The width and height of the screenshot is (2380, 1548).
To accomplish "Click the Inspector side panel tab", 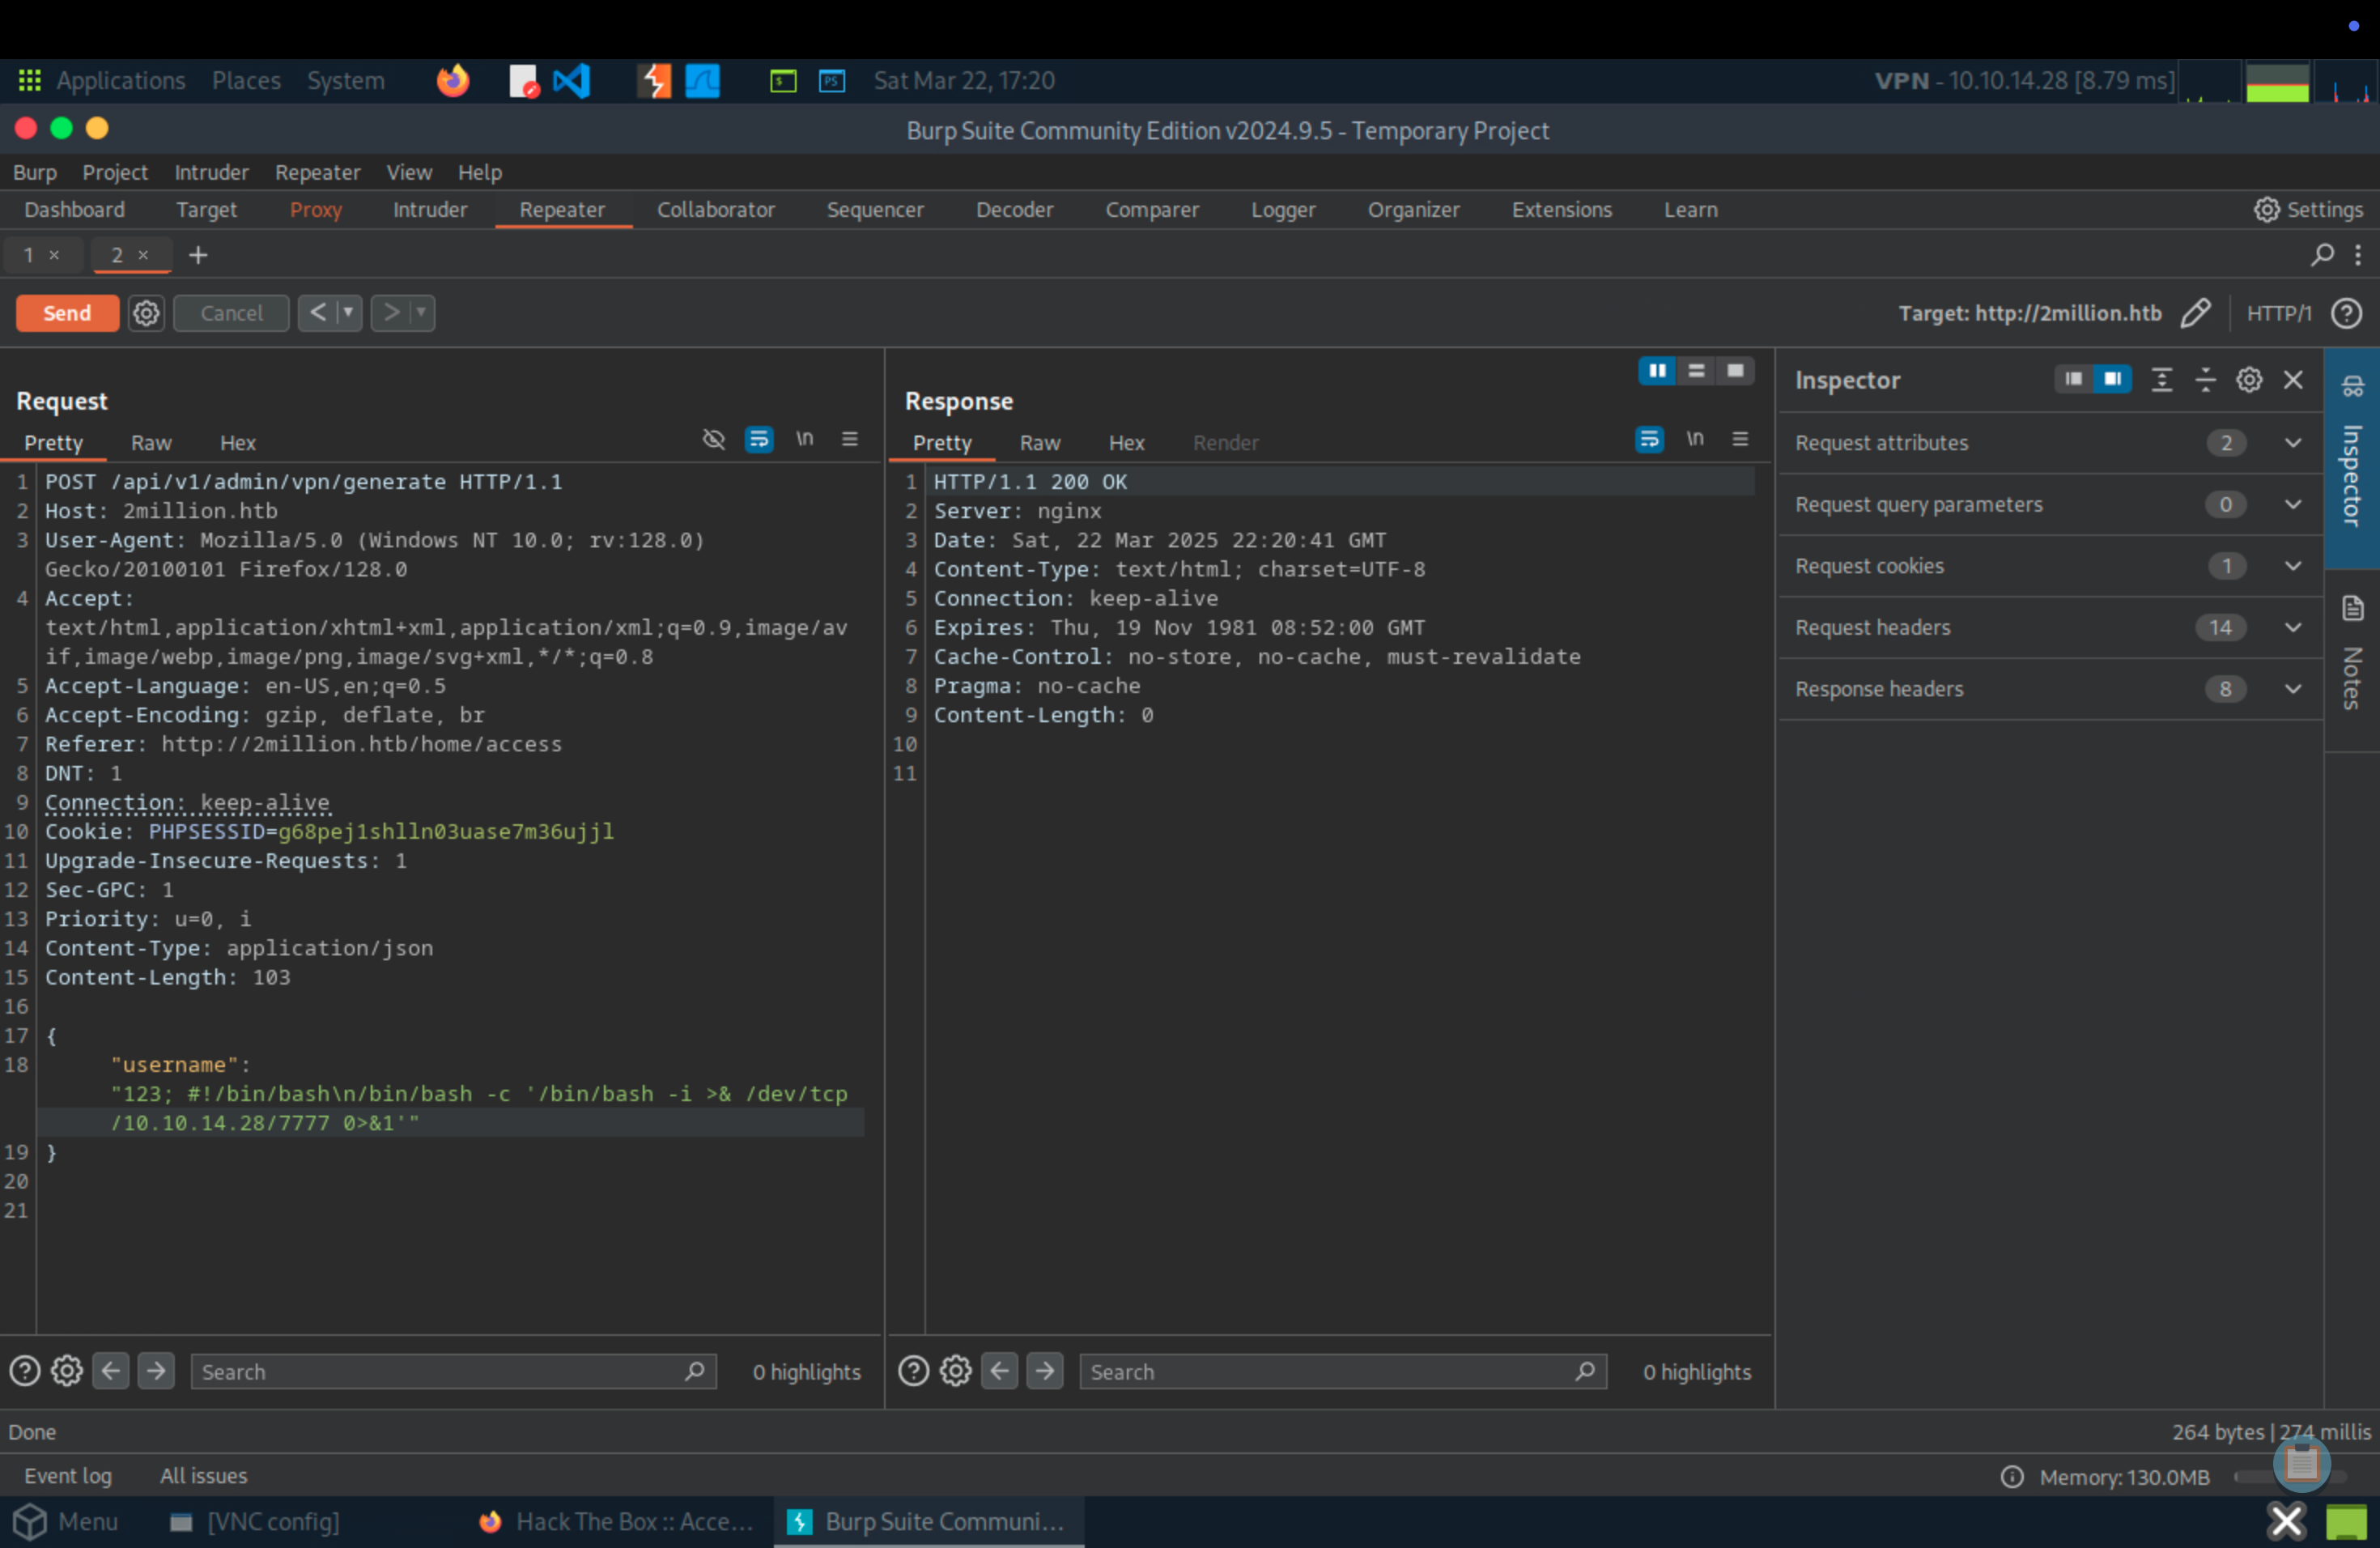I will [x=2352, y=457].
